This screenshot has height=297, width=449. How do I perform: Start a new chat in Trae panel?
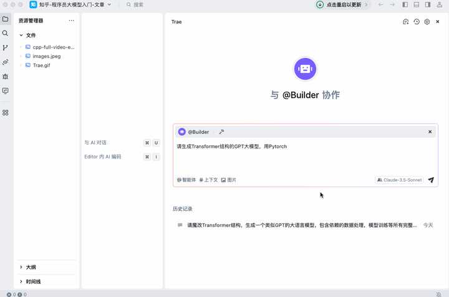(x=405, y=22)
